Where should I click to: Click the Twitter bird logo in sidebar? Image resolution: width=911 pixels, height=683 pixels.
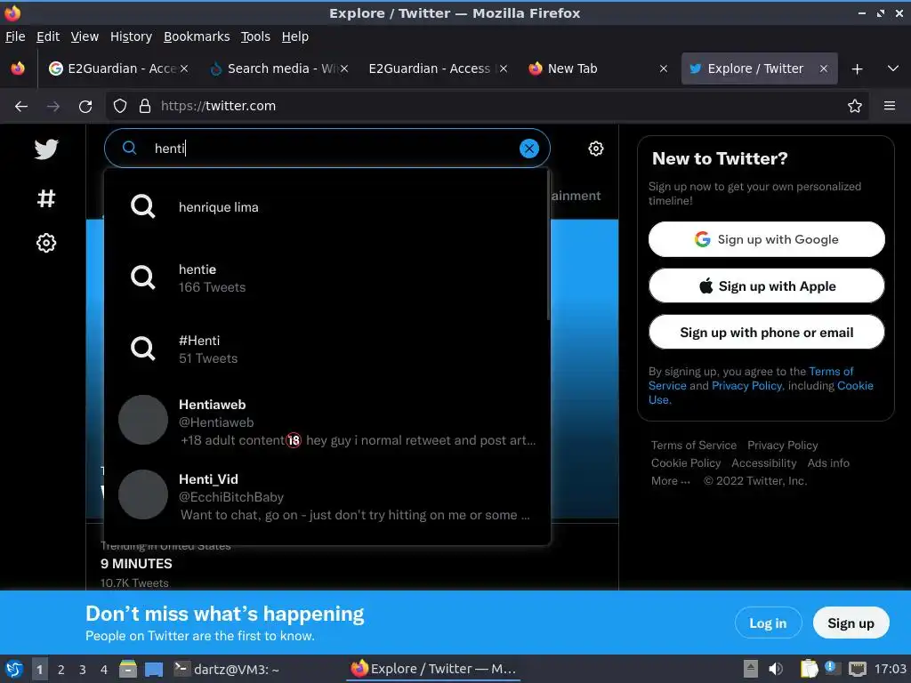[x=46, y=149]
